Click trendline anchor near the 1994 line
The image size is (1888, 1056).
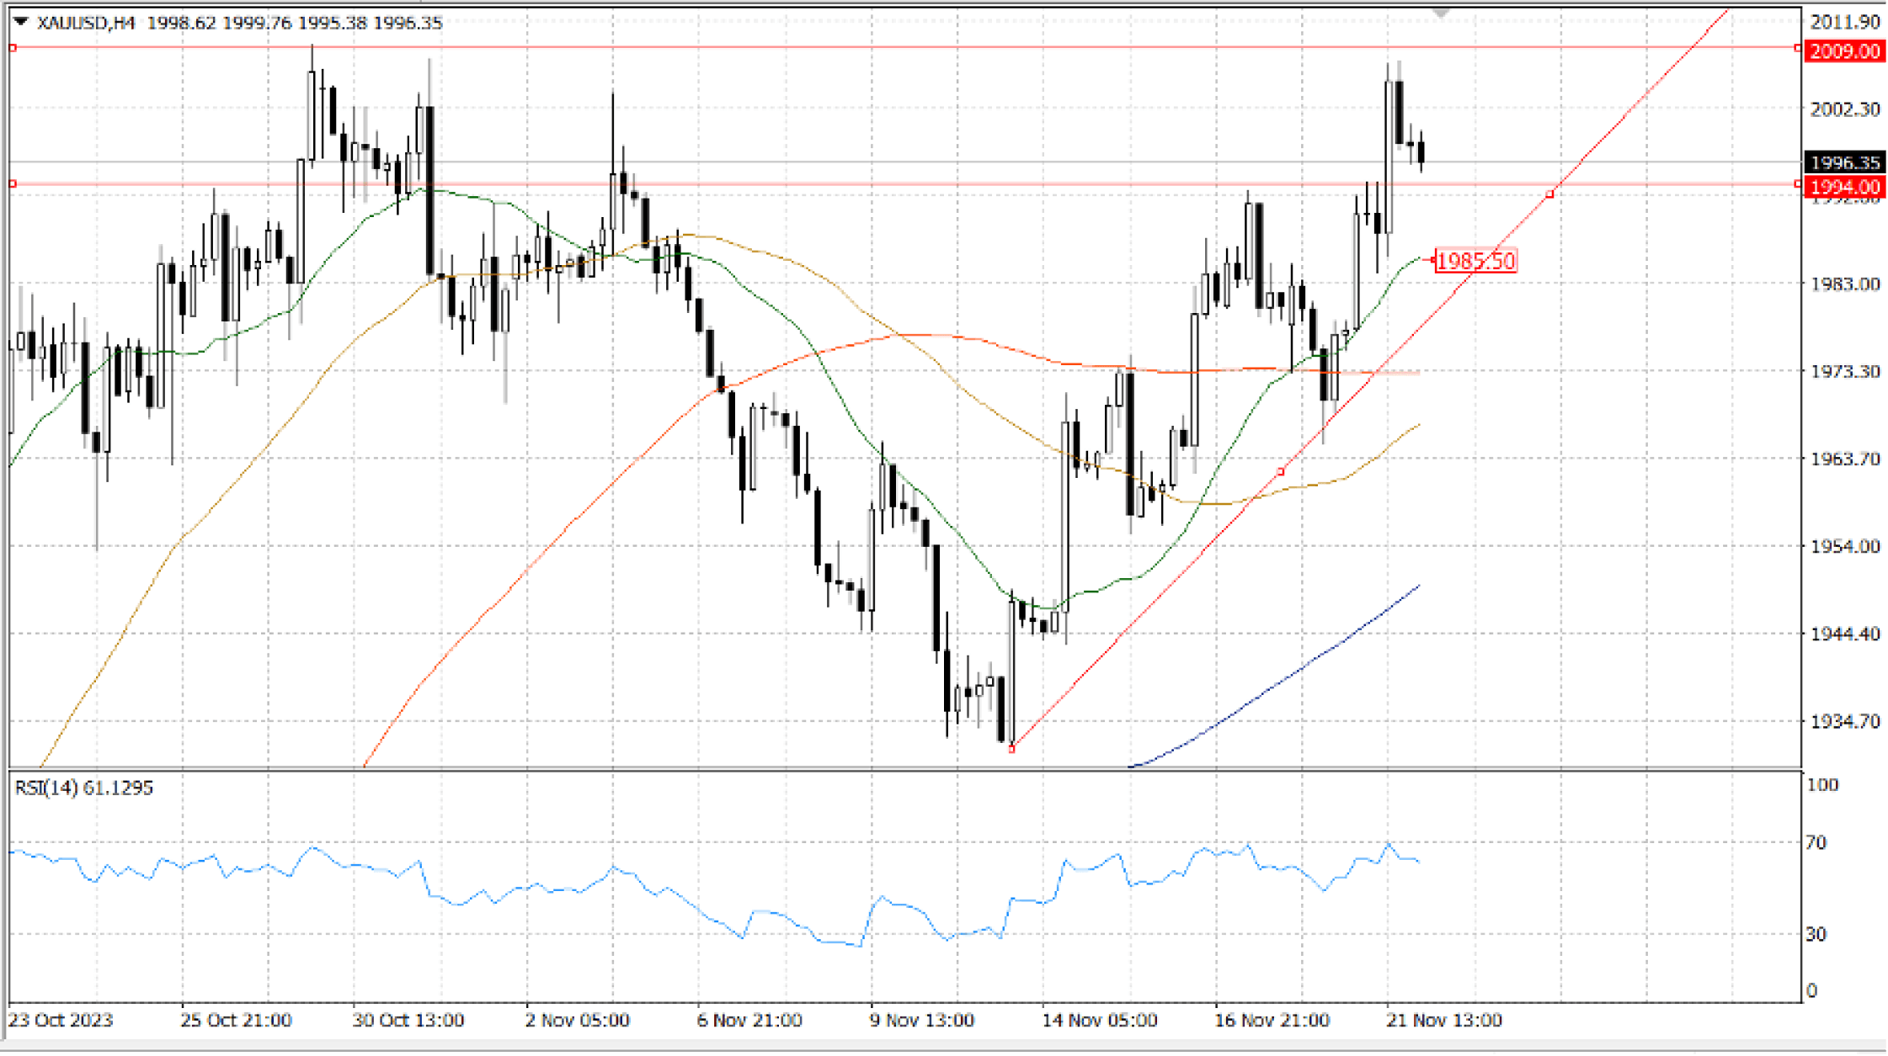pyautogui.click(x=1549, y=194)
